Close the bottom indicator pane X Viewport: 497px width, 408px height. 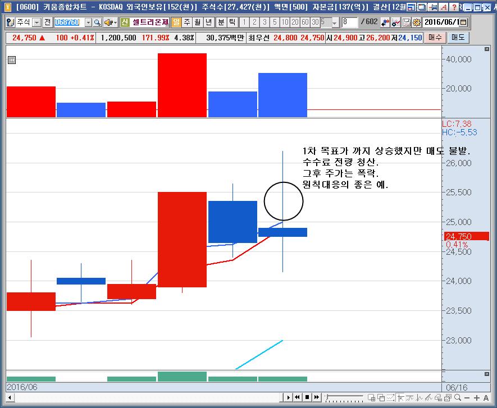(487, 374)
